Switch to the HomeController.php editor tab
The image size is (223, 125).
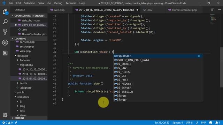184,10
